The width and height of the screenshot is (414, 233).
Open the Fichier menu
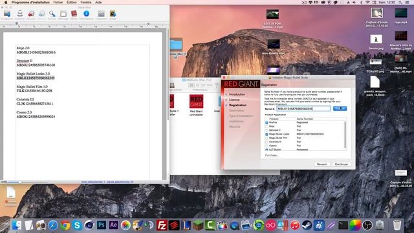(58, 3)
